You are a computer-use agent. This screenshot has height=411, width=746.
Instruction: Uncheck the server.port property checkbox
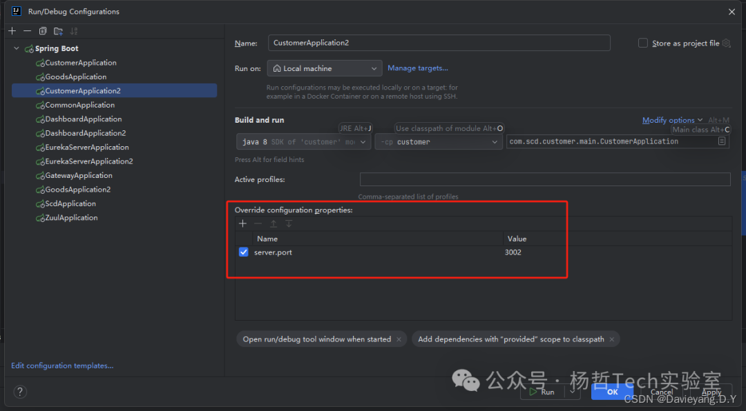pyautogui.click(x=243, y=252)
